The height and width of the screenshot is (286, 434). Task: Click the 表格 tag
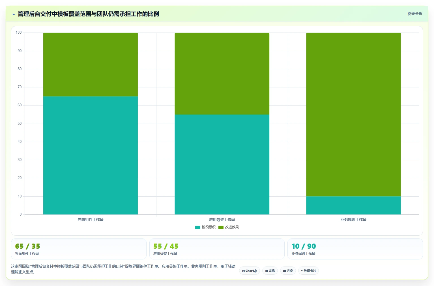click(x=270, y=271)
